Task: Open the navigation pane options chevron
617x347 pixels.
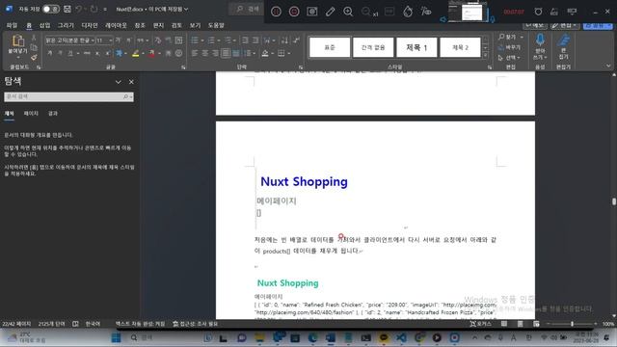Action: tap(118, 82)
